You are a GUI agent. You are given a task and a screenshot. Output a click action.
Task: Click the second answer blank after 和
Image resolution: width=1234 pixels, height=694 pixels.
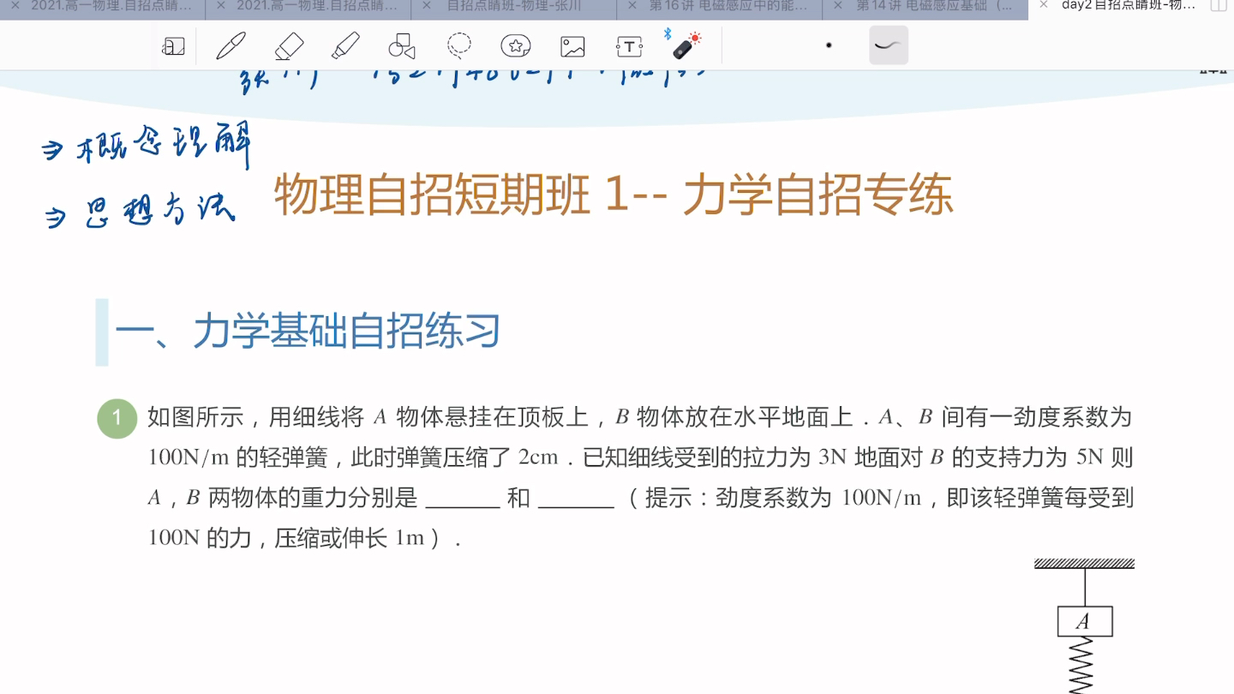576,499
